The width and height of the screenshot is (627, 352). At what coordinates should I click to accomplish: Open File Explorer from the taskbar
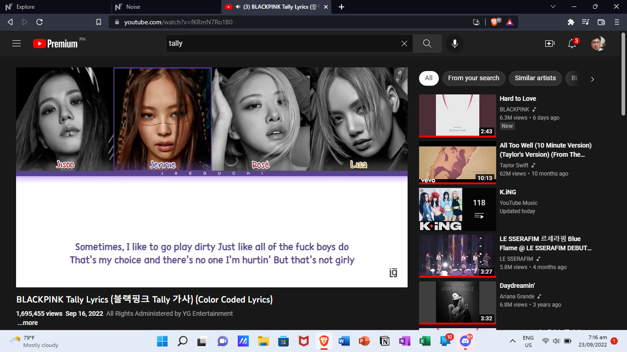coord(263,341)
